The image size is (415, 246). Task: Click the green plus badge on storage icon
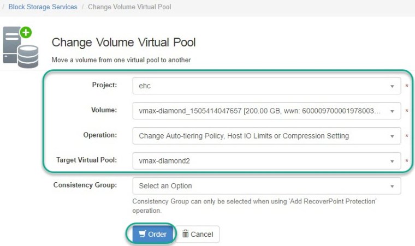[26, 33]
